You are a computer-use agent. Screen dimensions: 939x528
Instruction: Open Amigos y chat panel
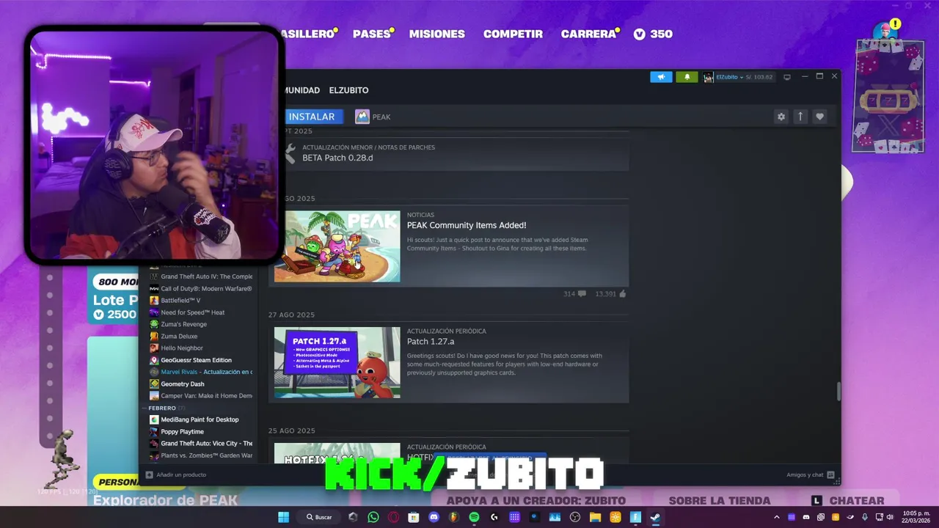point(810,474)
